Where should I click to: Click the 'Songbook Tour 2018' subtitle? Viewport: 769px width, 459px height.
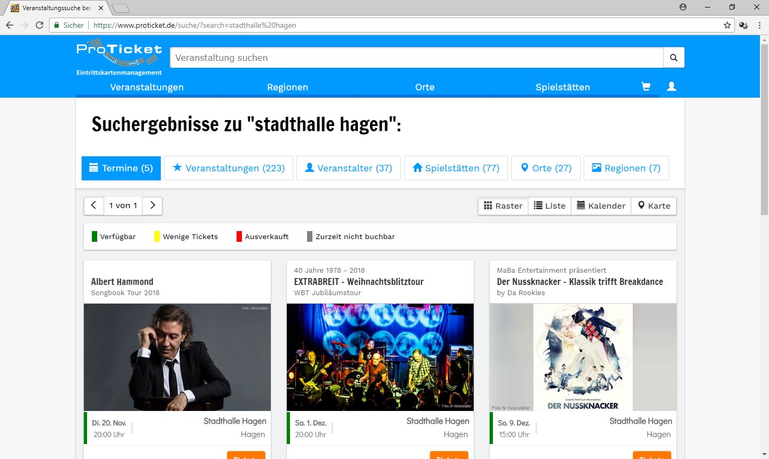coord(125,293)
